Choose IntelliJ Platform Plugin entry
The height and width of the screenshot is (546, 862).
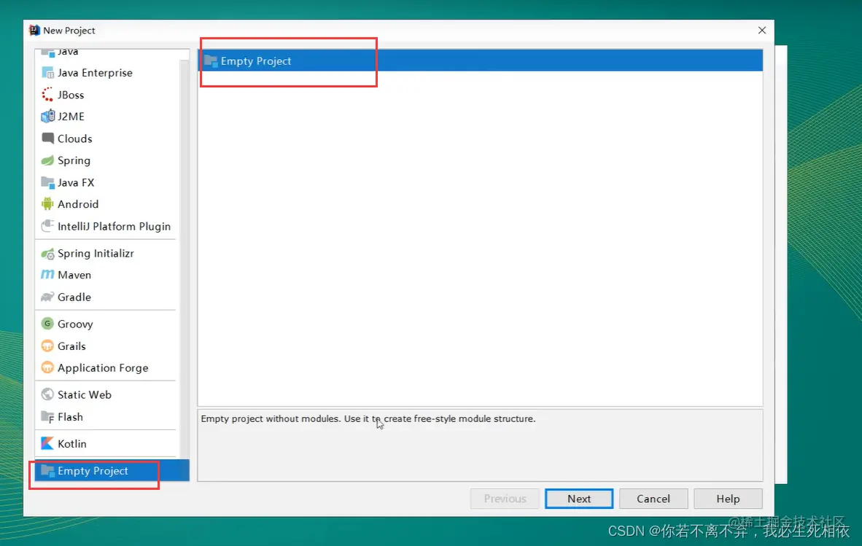(x=106, y=226)
